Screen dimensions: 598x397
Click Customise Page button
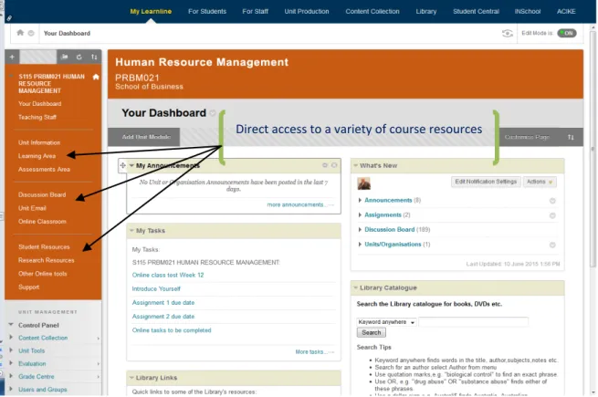(x=527, y=137)
